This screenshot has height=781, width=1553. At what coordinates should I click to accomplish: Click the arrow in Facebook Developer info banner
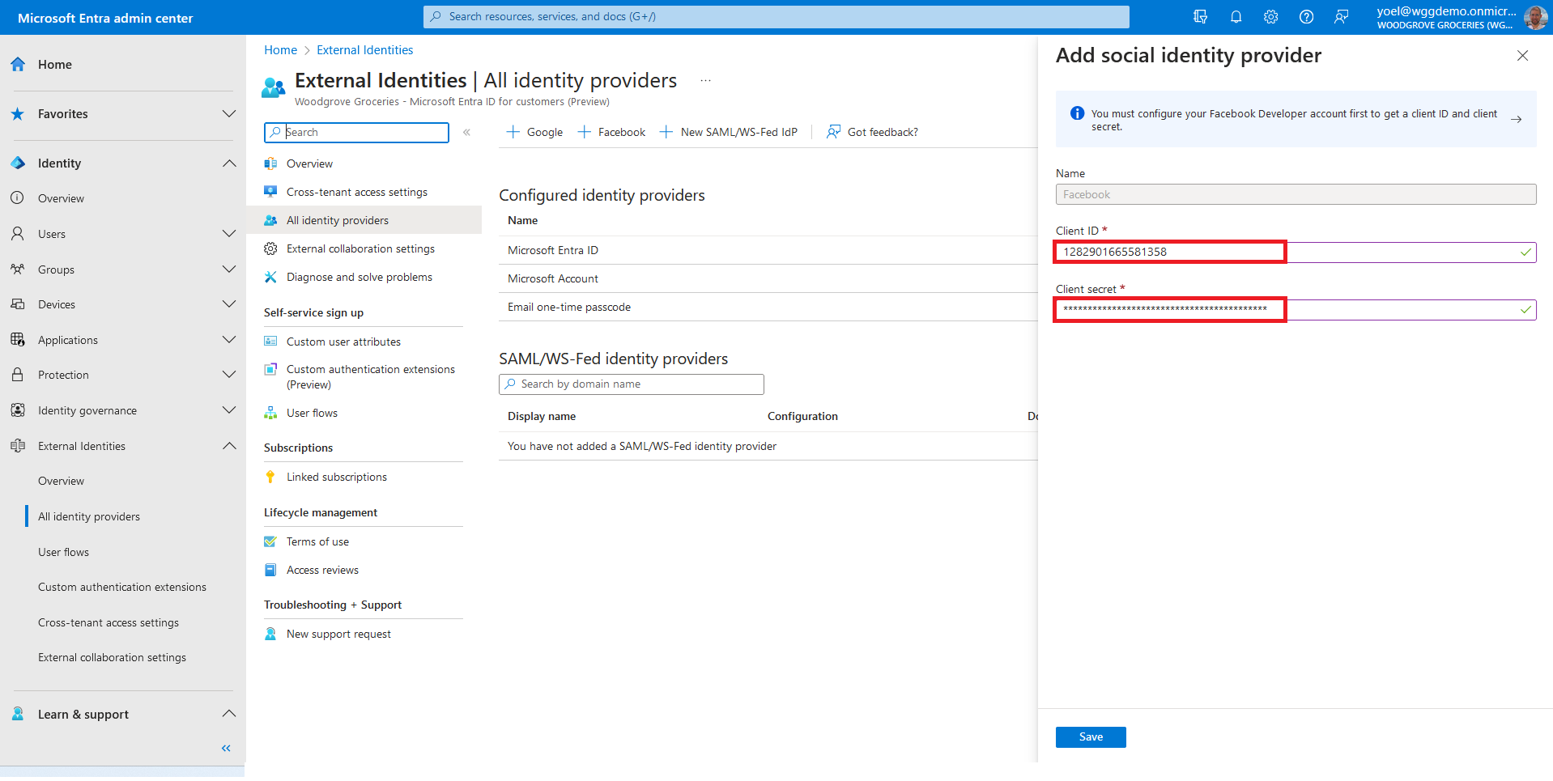pos(1516,119)
